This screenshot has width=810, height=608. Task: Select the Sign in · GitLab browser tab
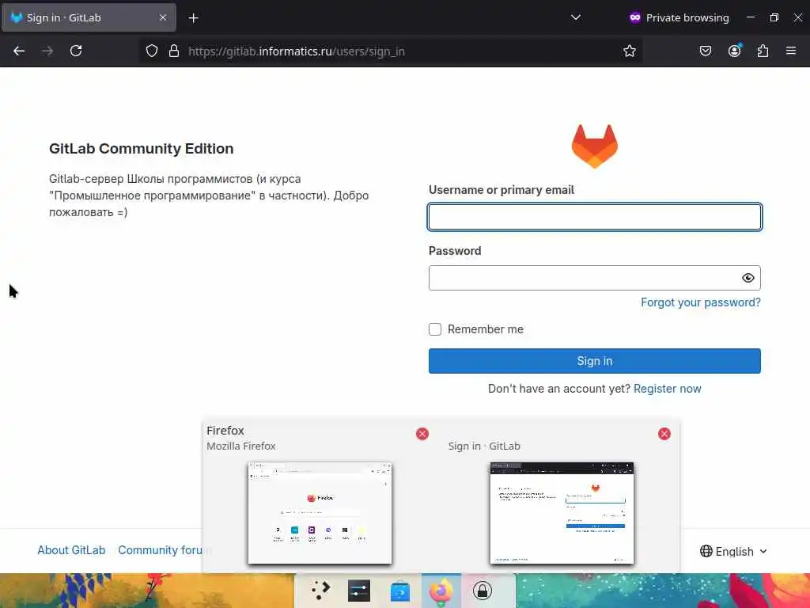(89, 17)
